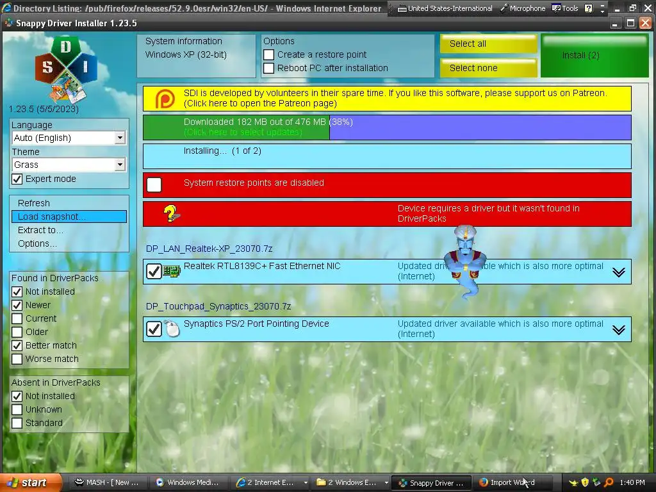Click the Select all button
The width and height of the screenshot is (656, 492).
tap(488, 44)
